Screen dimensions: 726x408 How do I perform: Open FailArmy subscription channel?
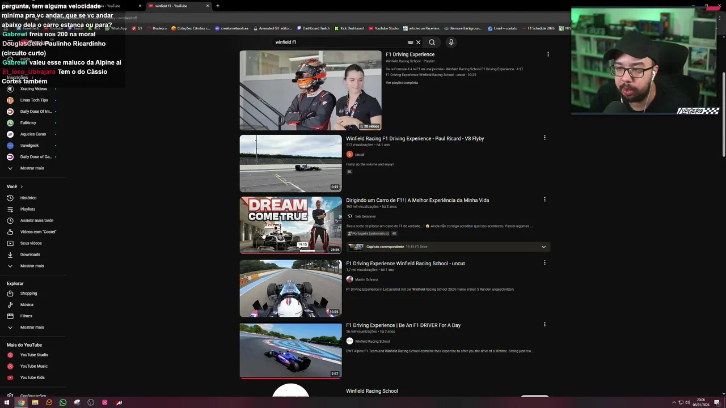click(28, 123)
